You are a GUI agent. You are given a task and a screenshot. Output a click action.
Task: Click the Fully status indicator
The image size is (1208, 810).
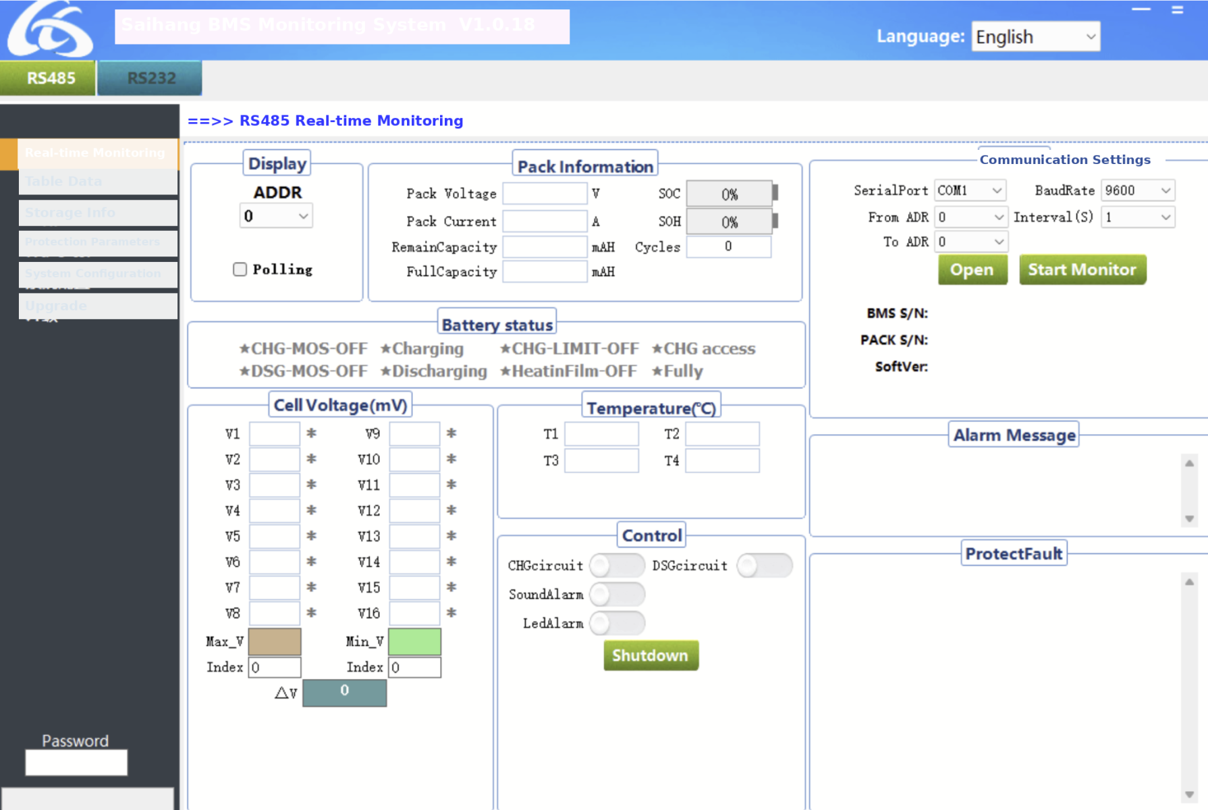[x=677, y=371]
